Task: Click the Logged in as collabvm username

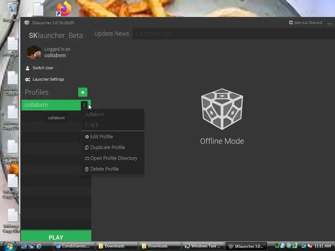Action: click(x=55, y=56)
